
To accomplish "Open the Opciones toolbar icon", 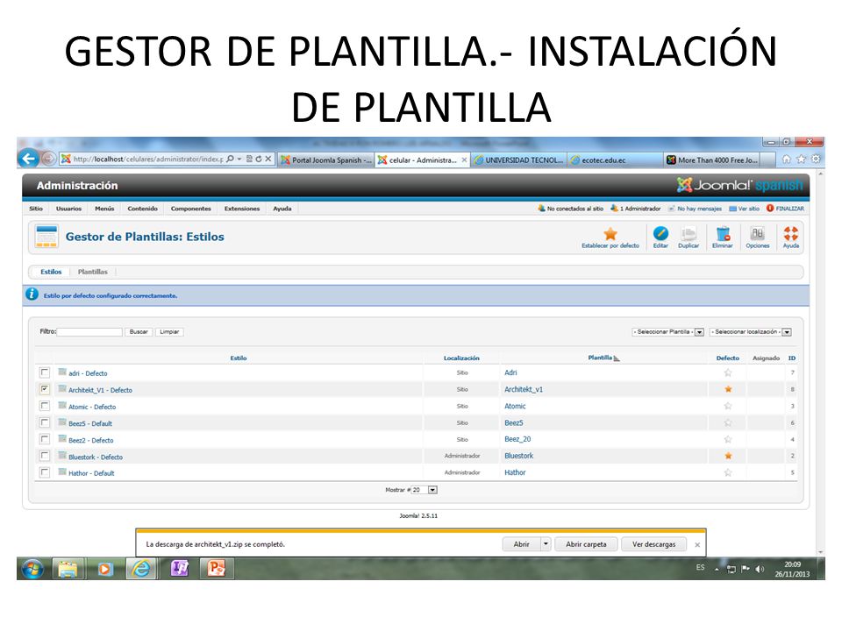I will pos(757,233).
